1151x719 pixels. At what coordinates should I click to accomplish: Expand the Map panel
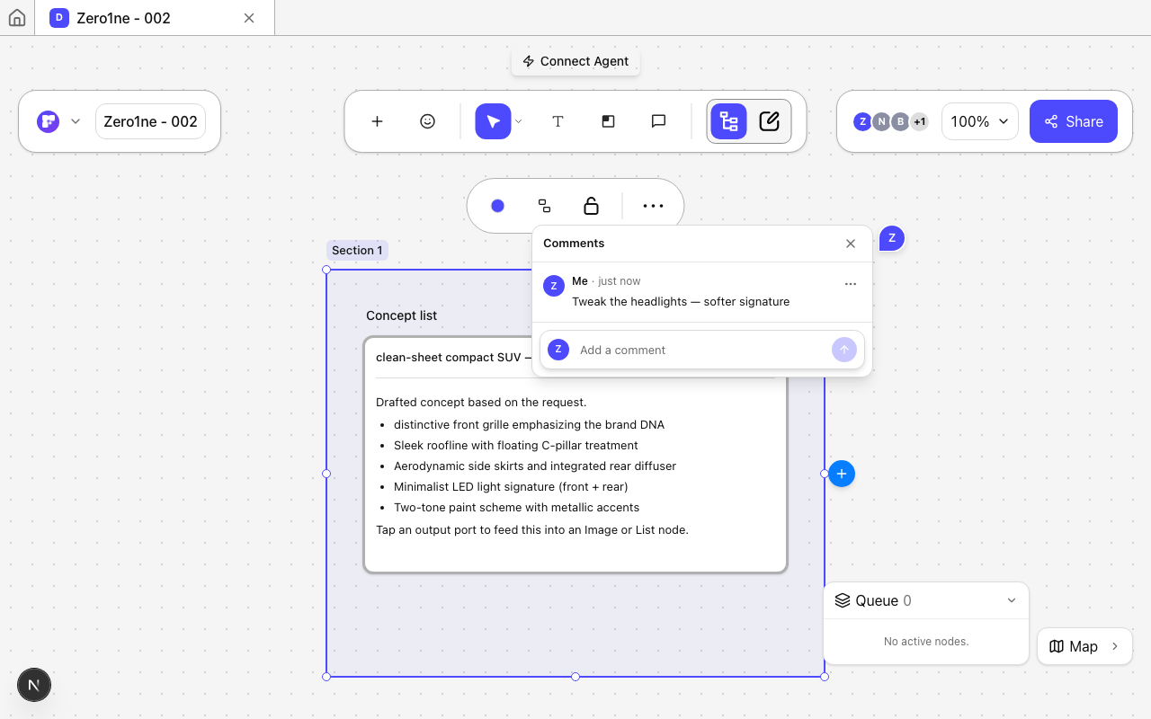click(1084, 646)
